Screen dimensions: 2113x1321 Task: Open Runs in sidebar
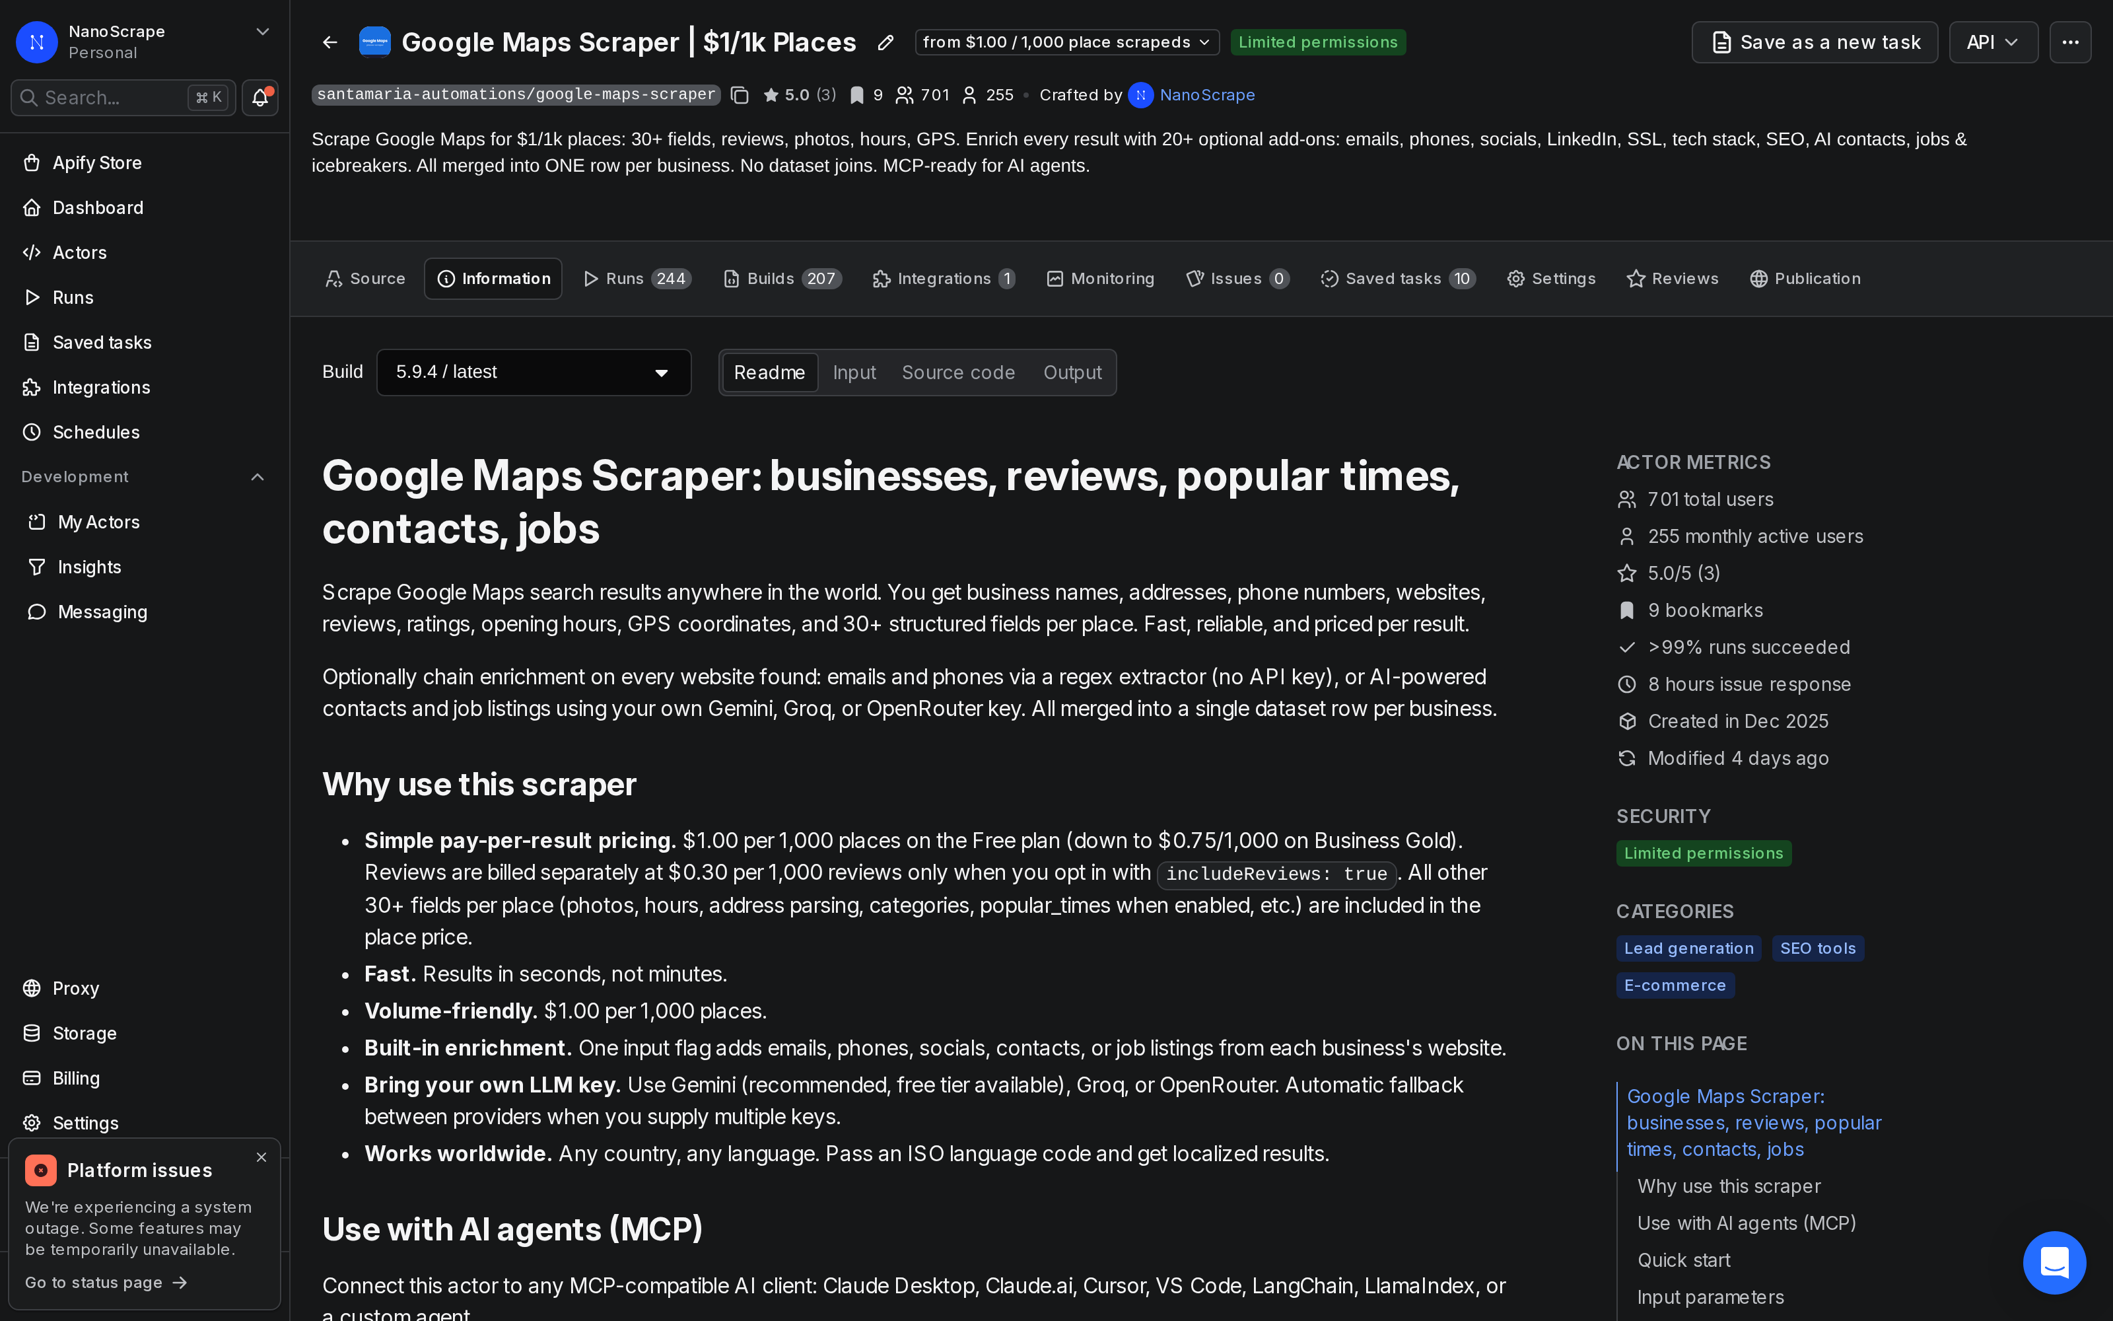(x=145, y=297)
